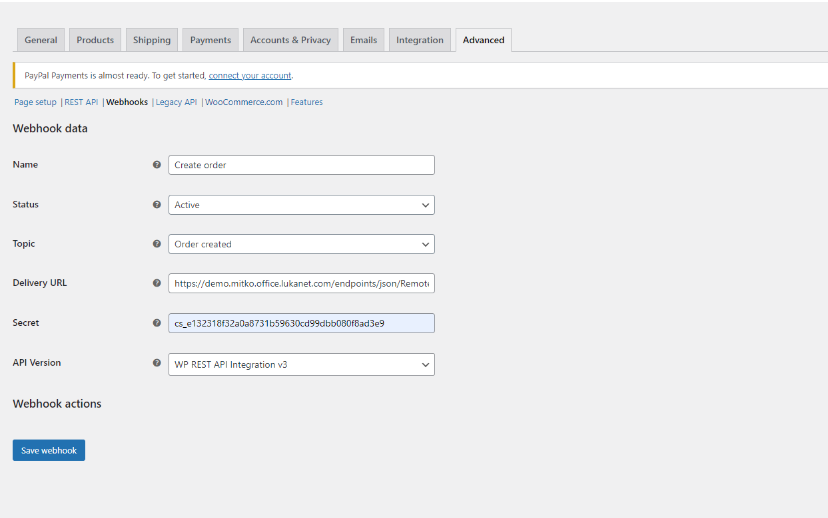Screen dimensions: 828x518
Task: Open the Webhooks sub-section link
Action: 127,102
